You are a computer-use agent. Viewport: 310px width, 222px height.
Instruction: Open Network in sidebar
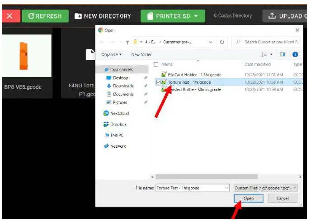[118, 146]
